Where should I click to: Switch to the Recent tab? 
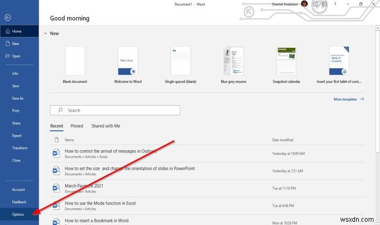click(56, 126)
